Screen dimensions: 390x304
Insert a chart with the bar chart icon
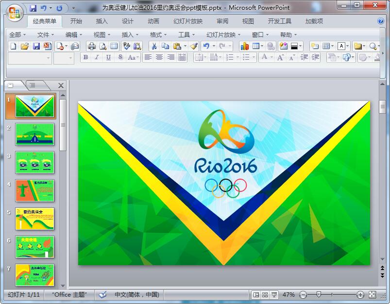click(x=245, y=46)
